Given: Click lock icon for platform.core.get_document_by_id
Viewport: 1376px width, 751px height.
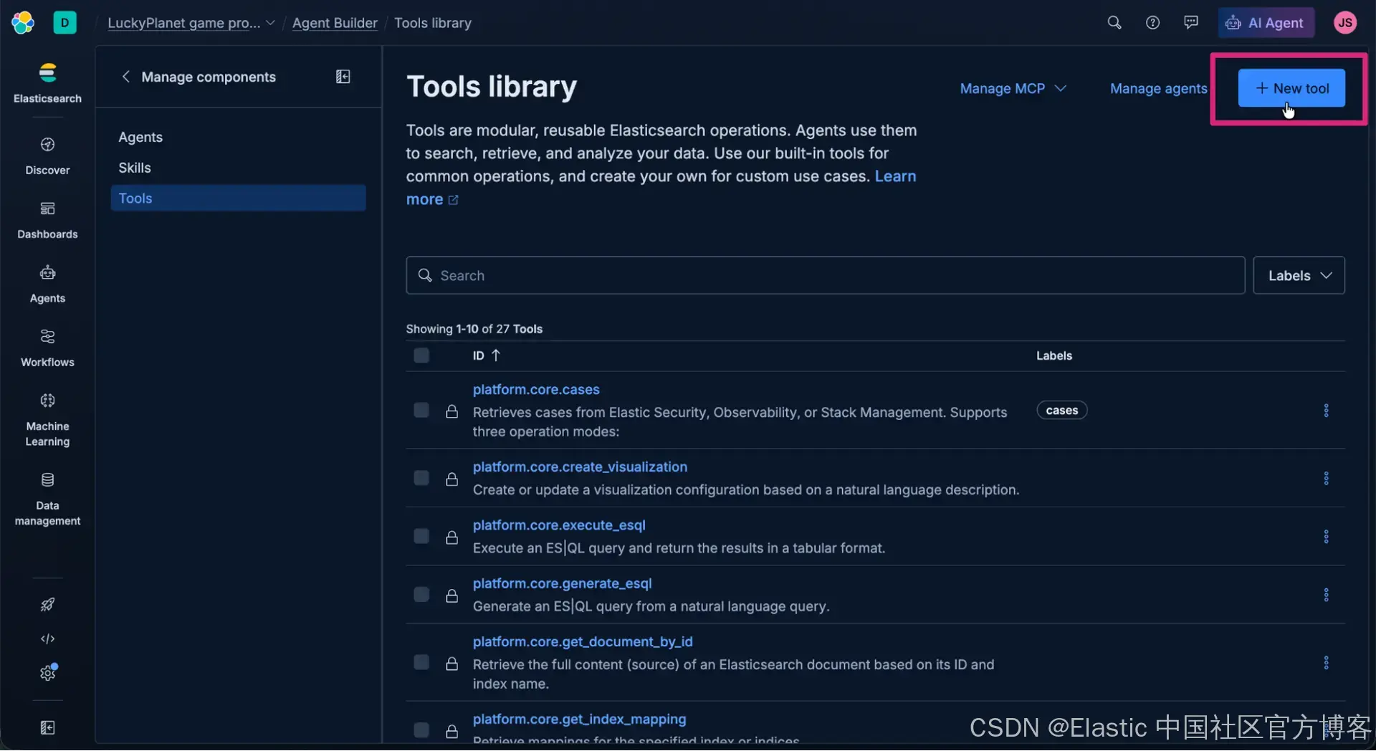Looking at the screenshot, I should (x=451, y=664).
